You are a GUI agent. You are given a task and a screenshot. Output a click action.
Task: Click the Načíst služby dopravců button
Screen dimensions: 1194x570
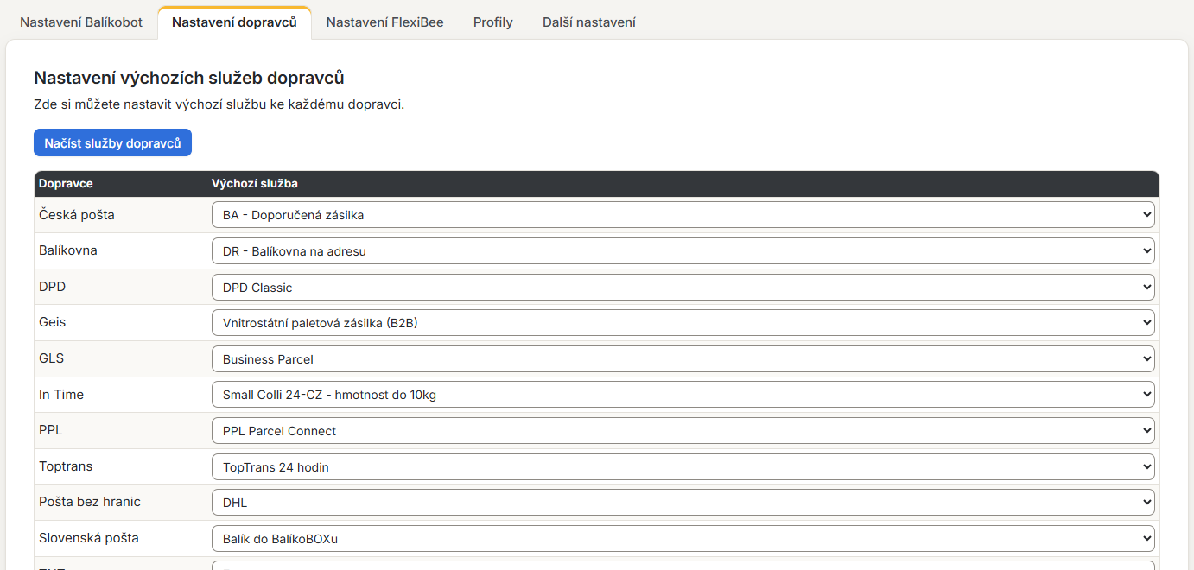112,143
